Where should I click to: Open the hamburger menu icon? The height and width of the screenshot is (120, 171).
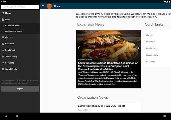click(x=43, y=6)
